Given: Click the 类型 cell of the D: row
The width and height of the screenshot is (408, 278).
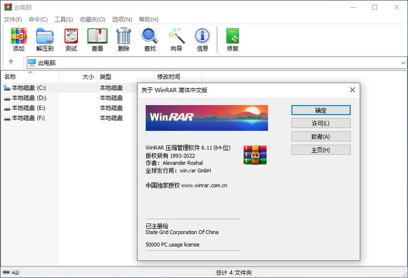Looking at the screenshot, I should [111, 98].
